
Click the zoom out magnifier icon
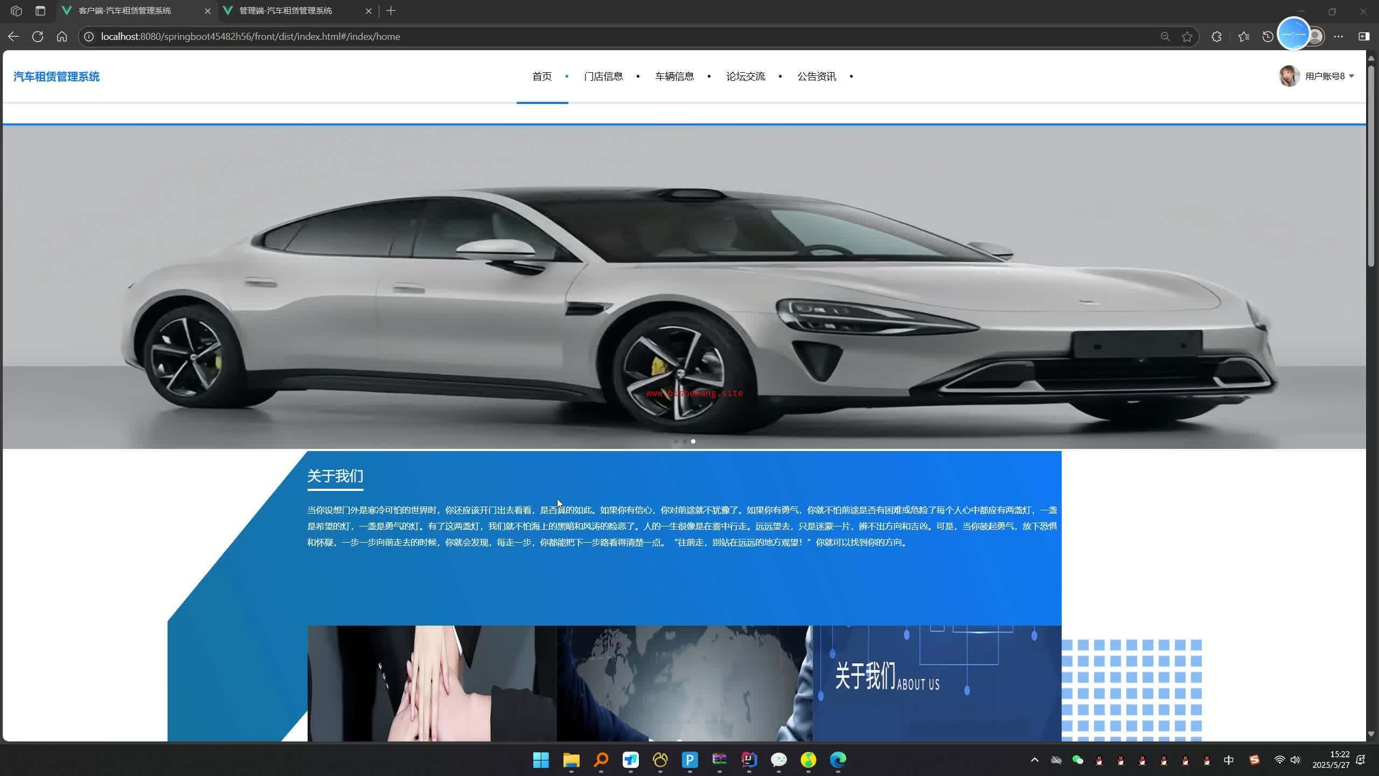1165,37
